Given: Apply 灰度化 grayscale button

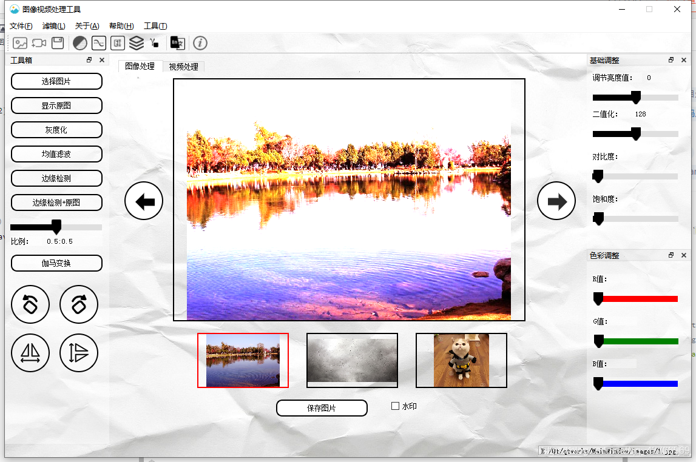Looking at the screenshot, I should (x=56, y=130).
